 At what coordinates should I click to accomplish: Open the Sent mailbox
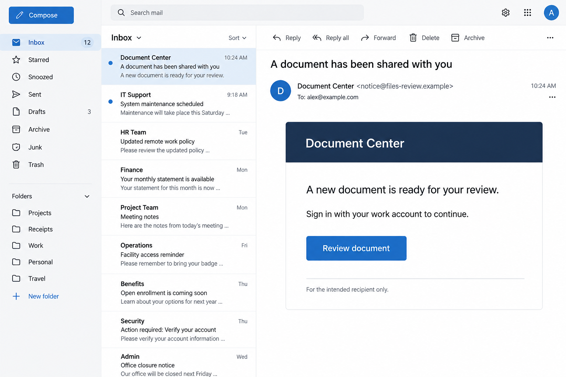point(50,94)
